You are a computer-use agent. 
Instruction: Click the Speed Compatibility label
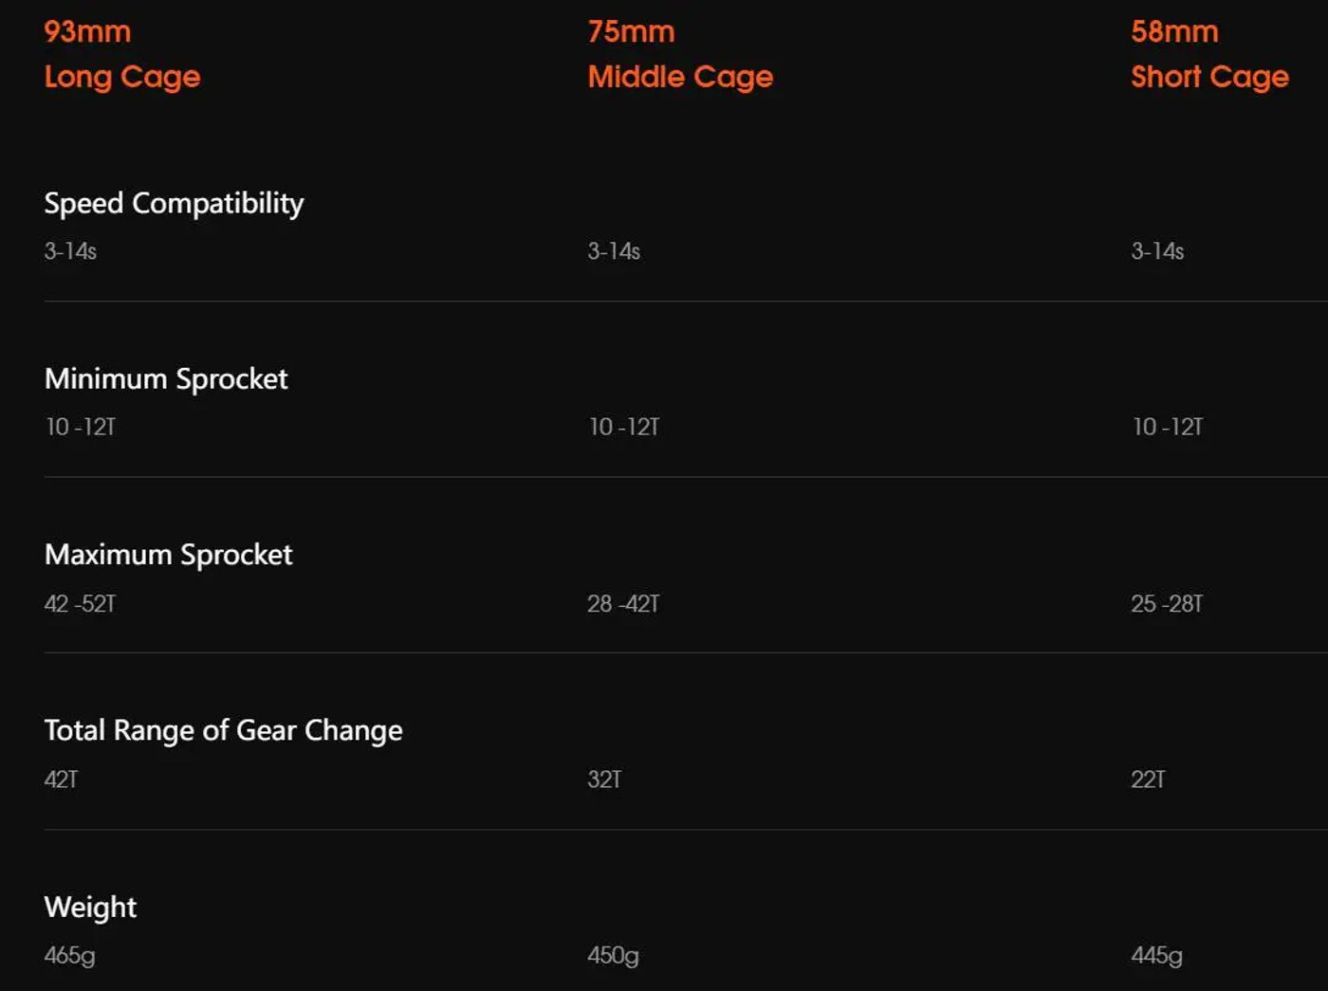click(174, 203)
